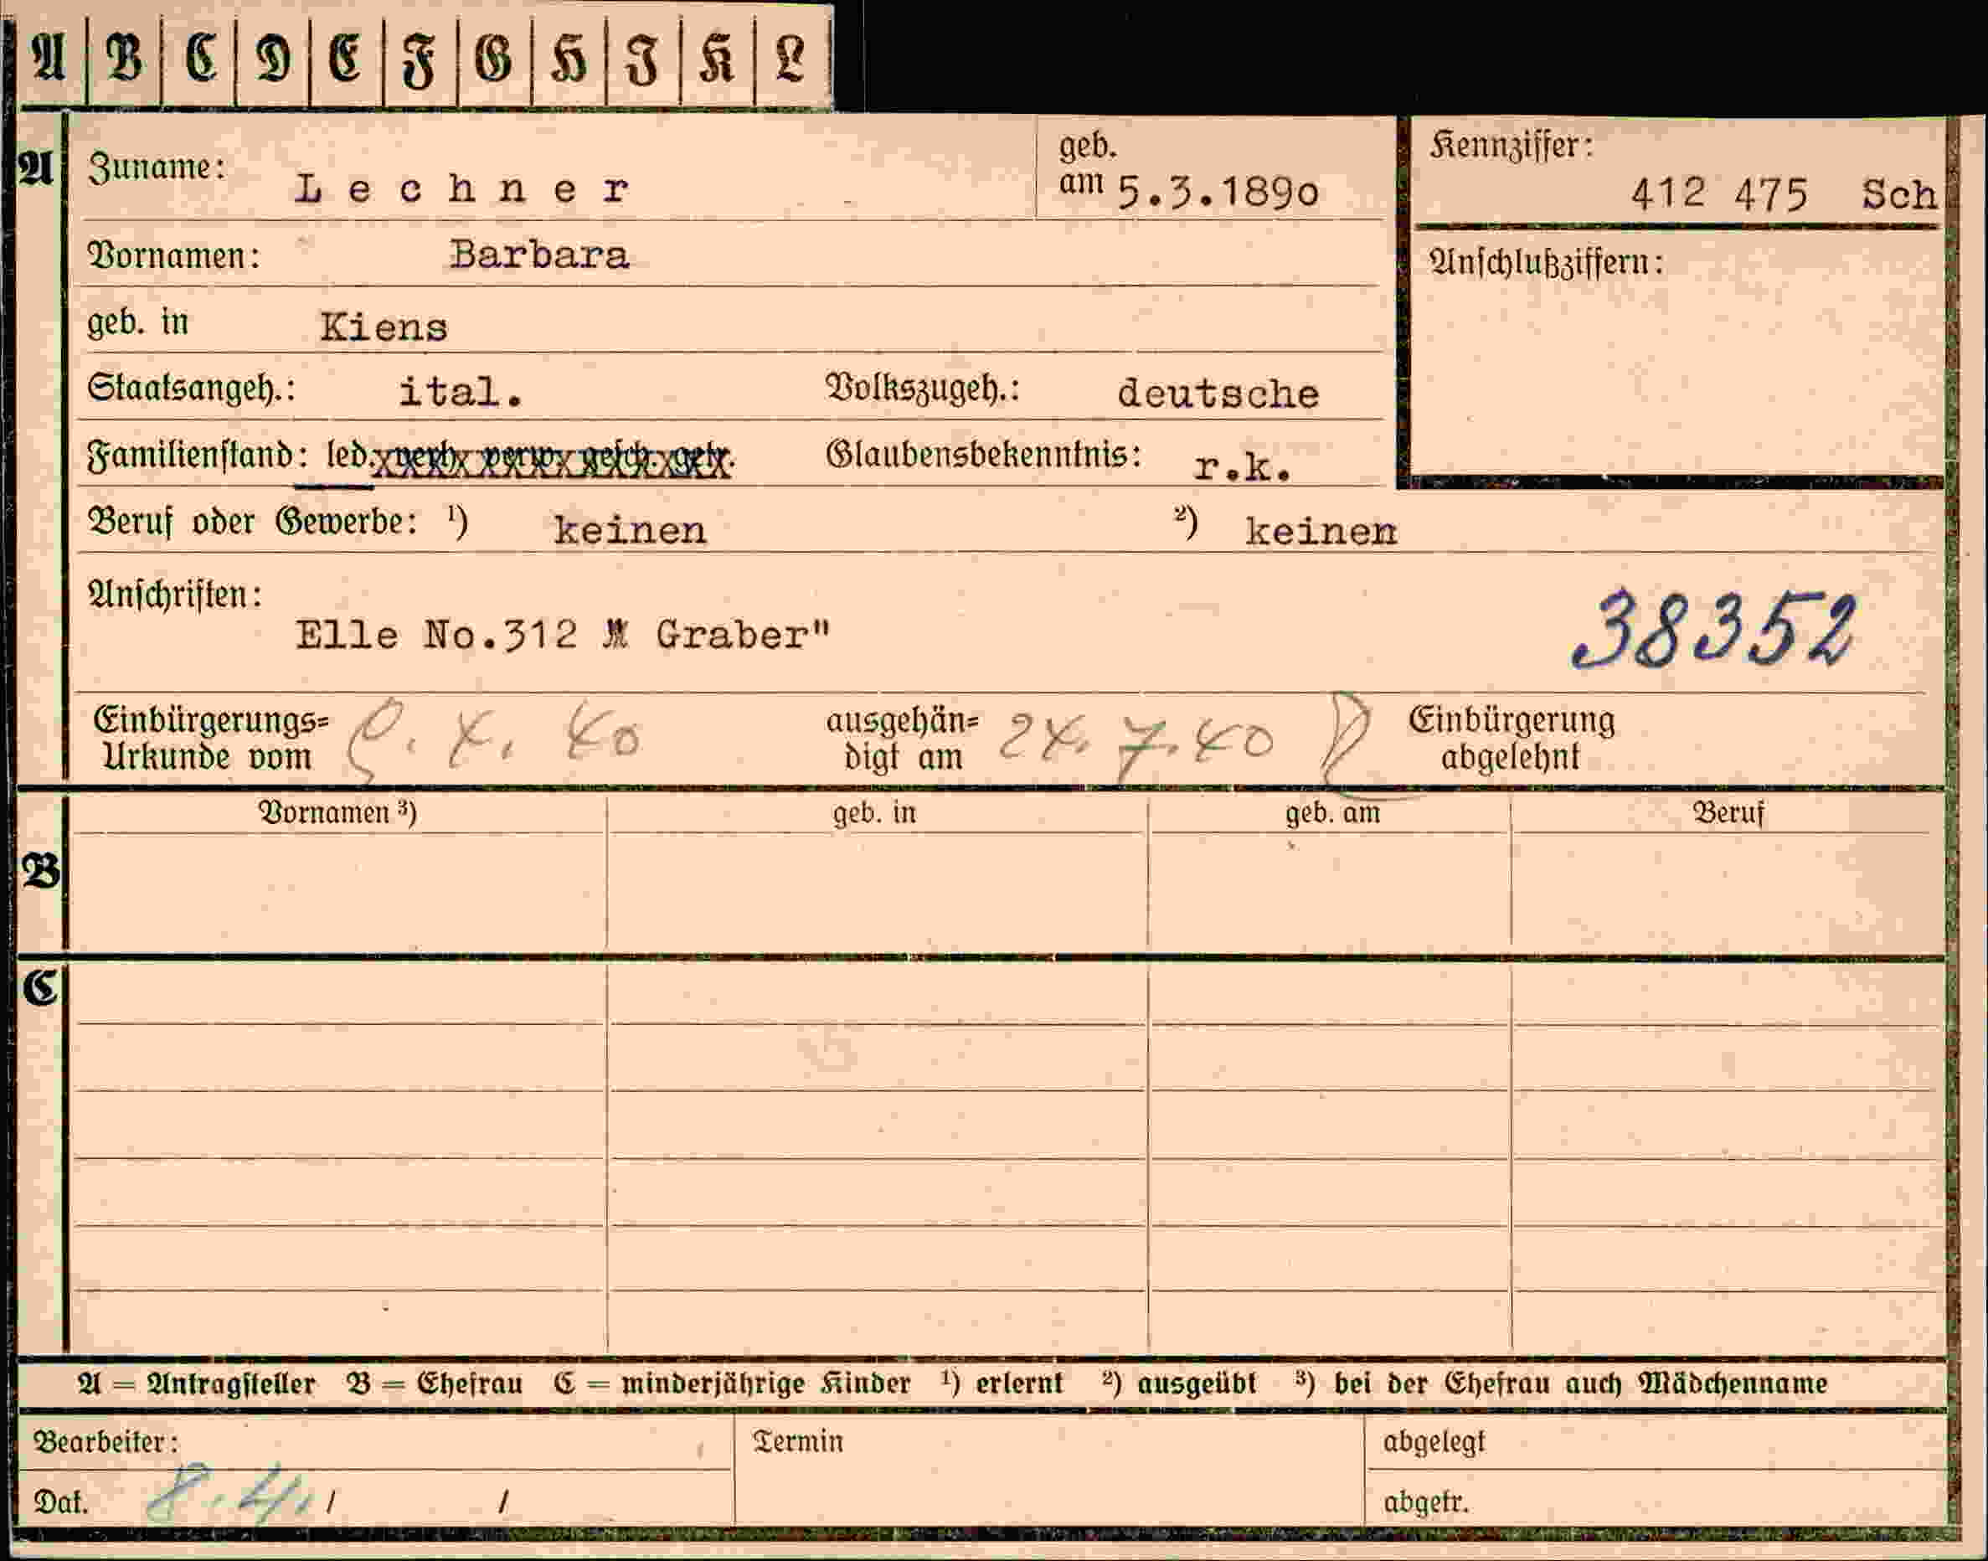Click the A = Antragsteller legend text
Viewport: 1988px width, 1561px height.
pos(197,1383)
